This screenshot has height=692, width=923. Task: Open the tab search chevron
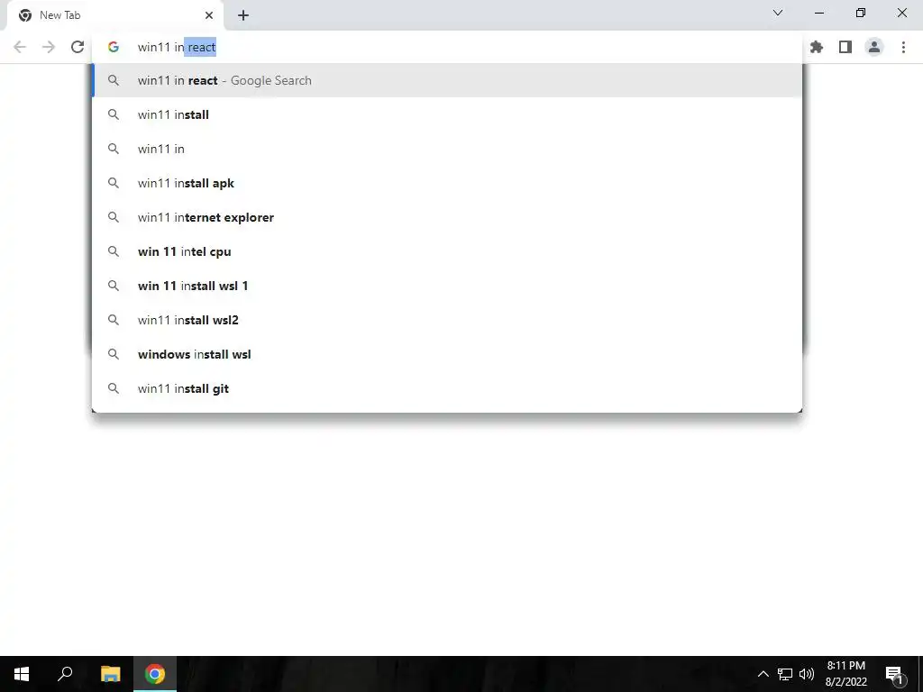778,13
